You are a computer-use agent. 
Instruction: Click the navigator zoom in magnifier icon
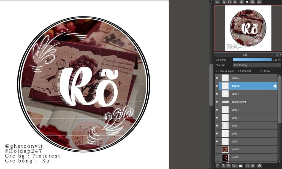tap(224, 2)
